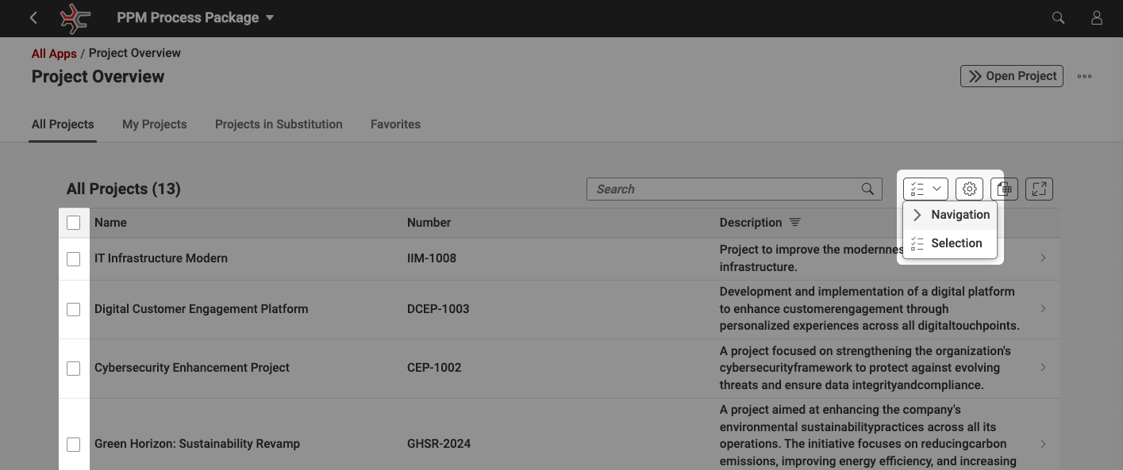Screen dimensions: 1123x470
Task: Open table settings gear icon
Action: (x=969, y=189)
